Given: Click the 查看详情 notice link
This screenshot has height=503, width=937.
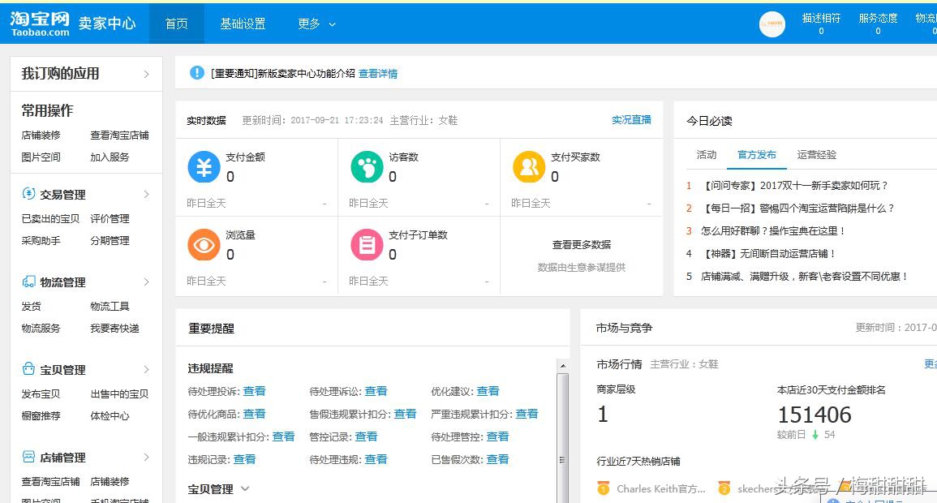Looking at the screenshot, I should tap(378, 72).
